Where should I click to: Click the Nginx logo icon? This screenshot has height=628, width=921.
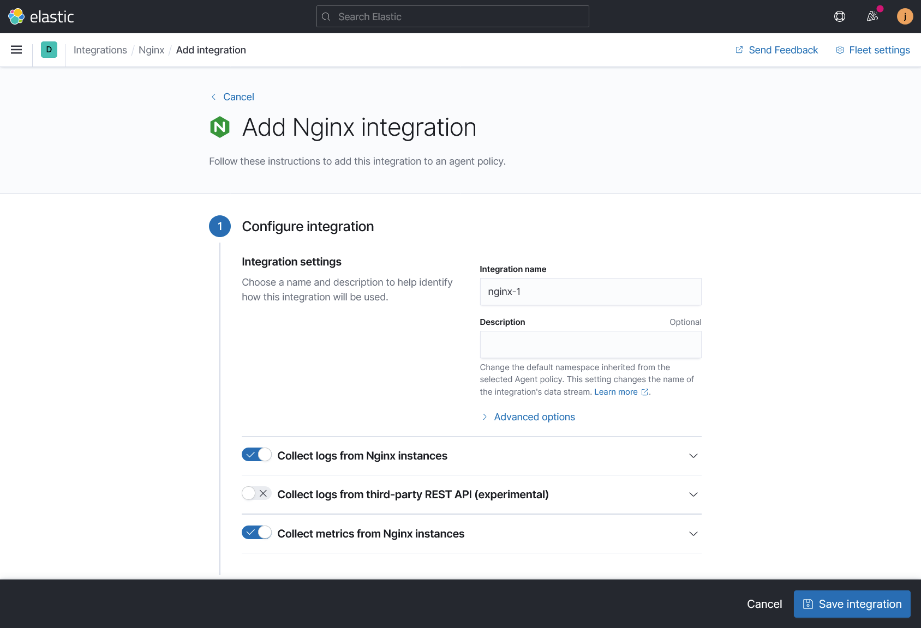220,127
